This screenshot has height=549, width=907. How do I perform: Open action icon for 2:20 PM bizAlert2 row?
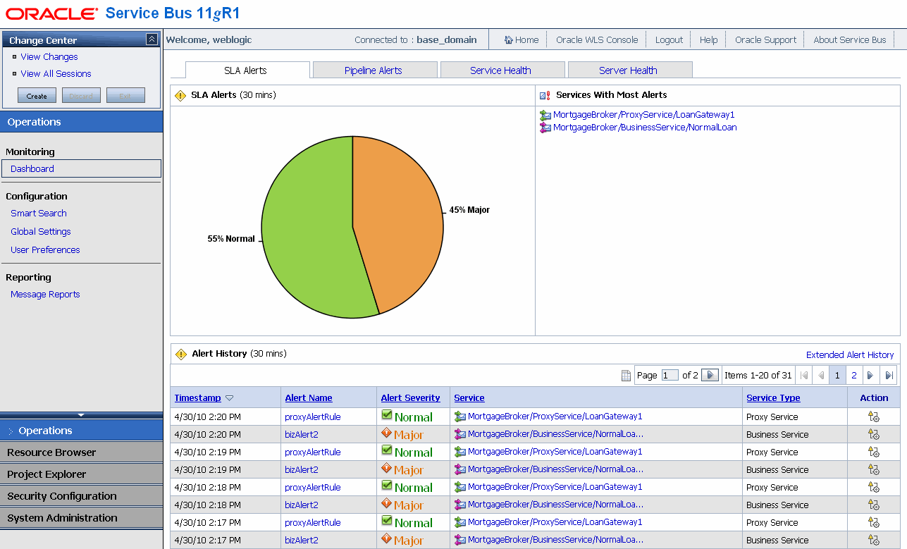tap(874, 435)
